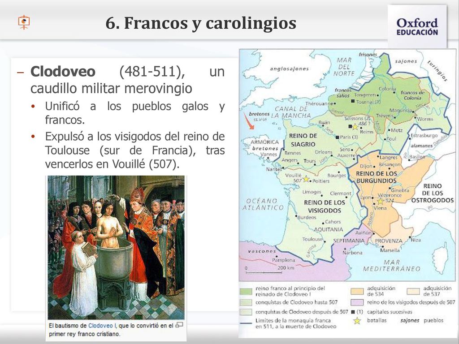Click the purple Visigoth kingdom legend swatch
The image size is (459, 344).
(x=357, y=302)
